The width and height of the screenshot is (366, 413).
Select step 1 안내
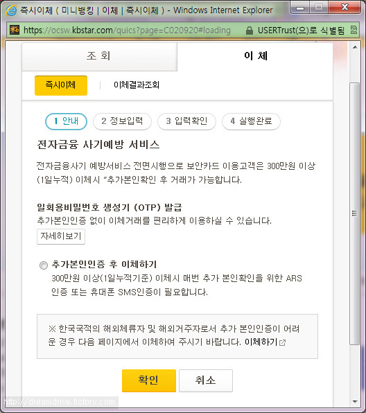coord(66,121)
